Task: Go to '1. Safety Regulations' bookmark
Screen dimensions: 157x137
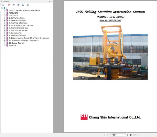Action: 17,18
